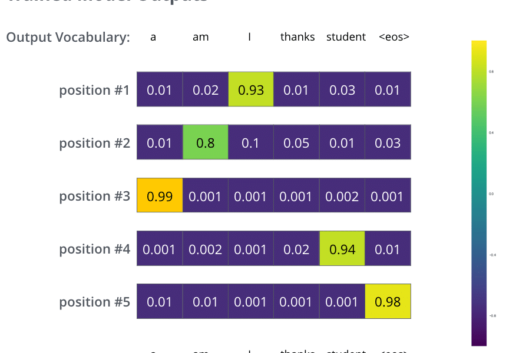Click the 0.05 cell under thanks column

point(296,142)
